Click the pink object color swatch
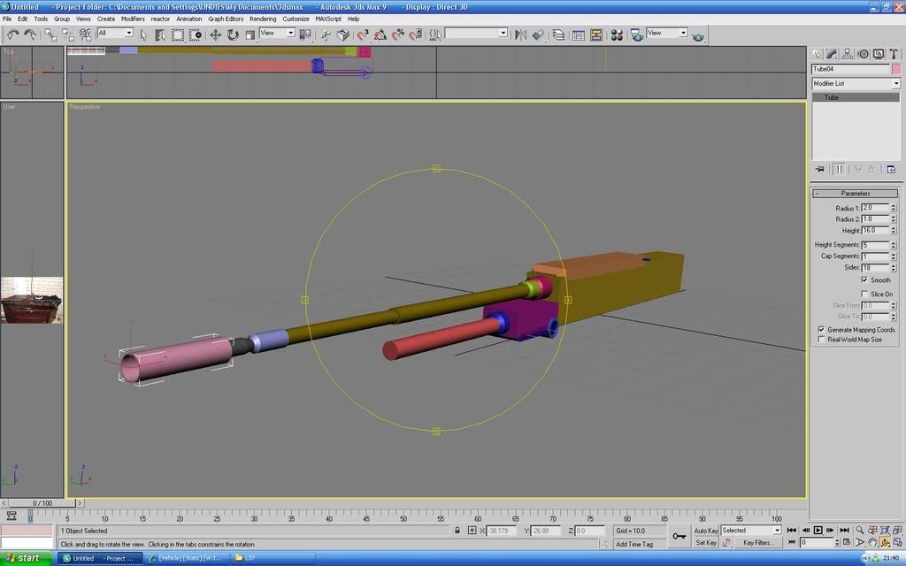The height and width of the screenshot is (566, 906). click(x=896, y=69)
